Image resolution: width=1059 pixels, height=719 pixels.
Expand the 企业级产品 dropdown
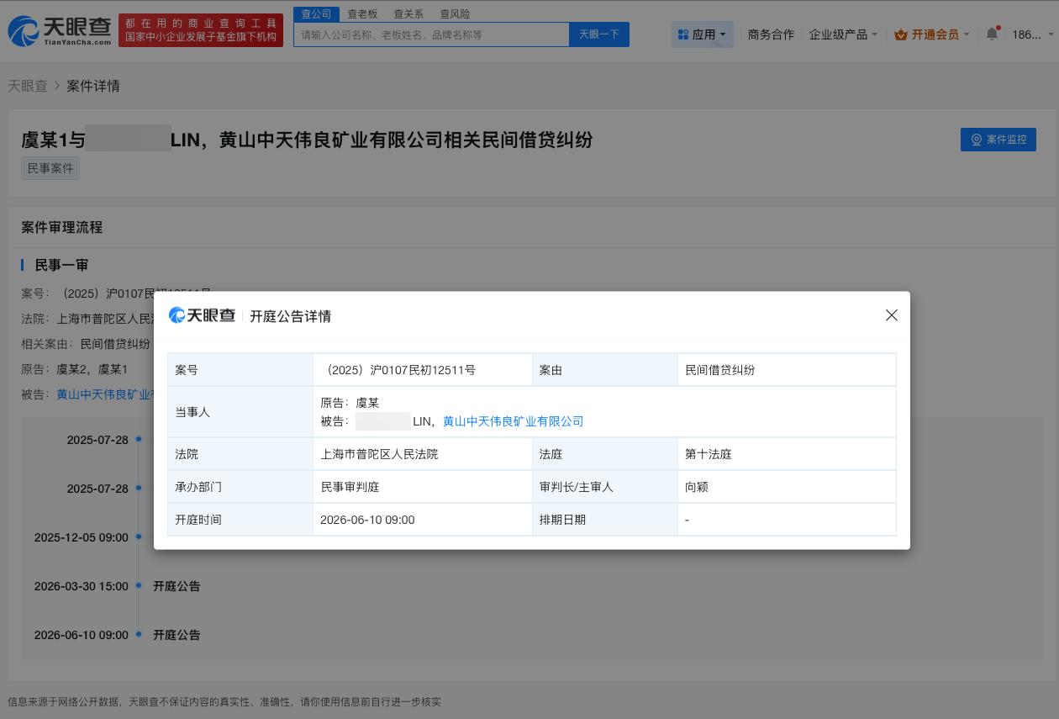(x=843, y=34)
